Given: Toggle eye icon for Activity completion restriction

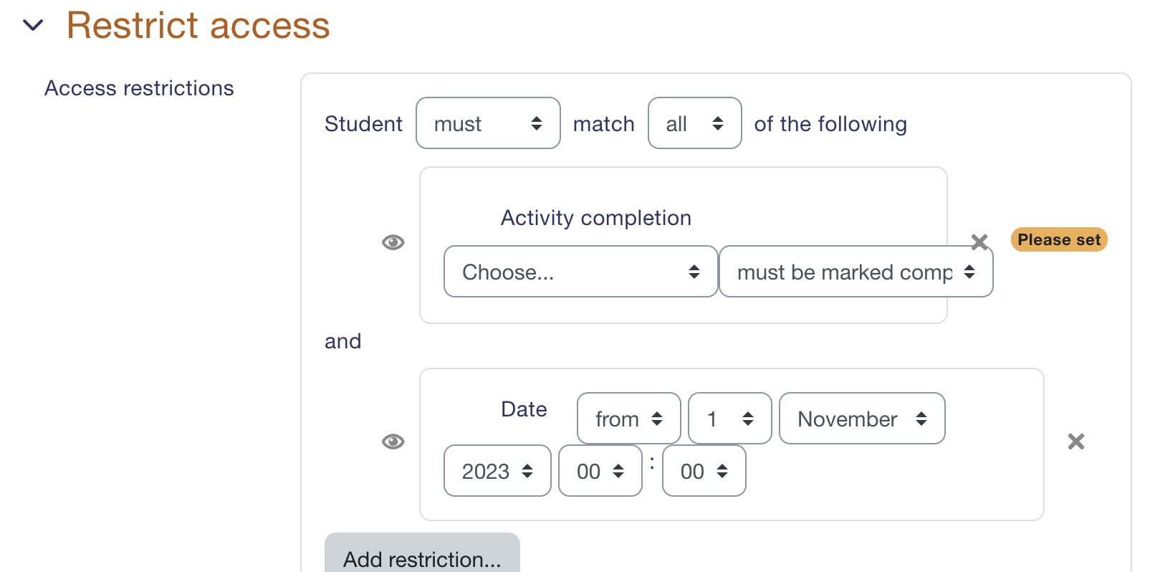Looking at the screenshot, I should (393, 242).
